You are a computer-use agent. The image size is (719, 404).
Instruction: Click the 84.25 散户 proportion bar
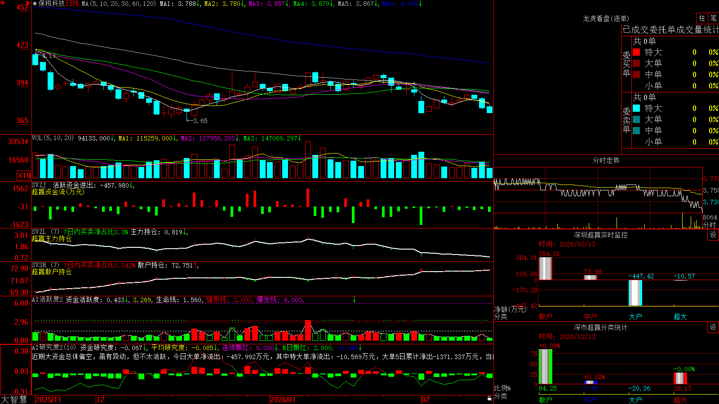[546, 367]
